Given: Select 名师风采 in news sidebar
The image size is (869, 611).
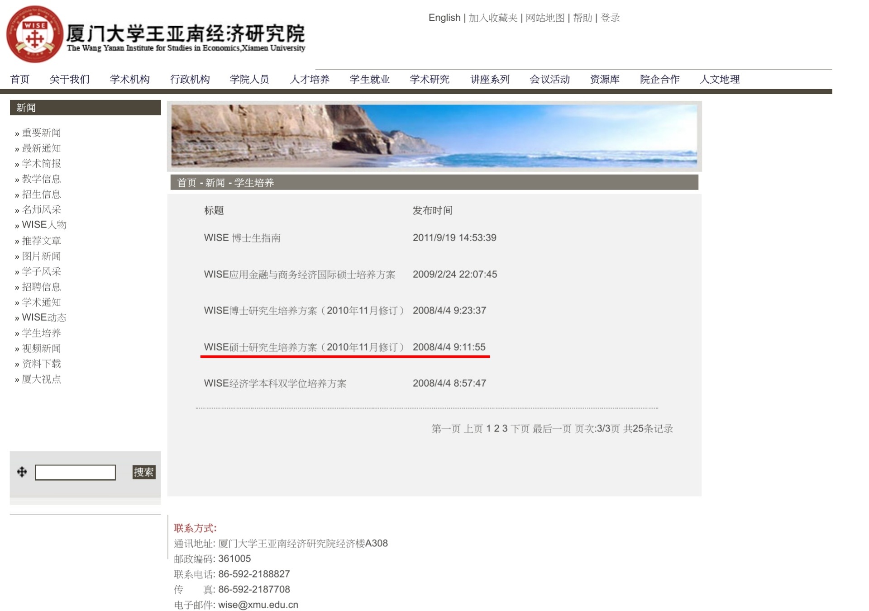Looking at the screenshot, I should tap(41, 209).
